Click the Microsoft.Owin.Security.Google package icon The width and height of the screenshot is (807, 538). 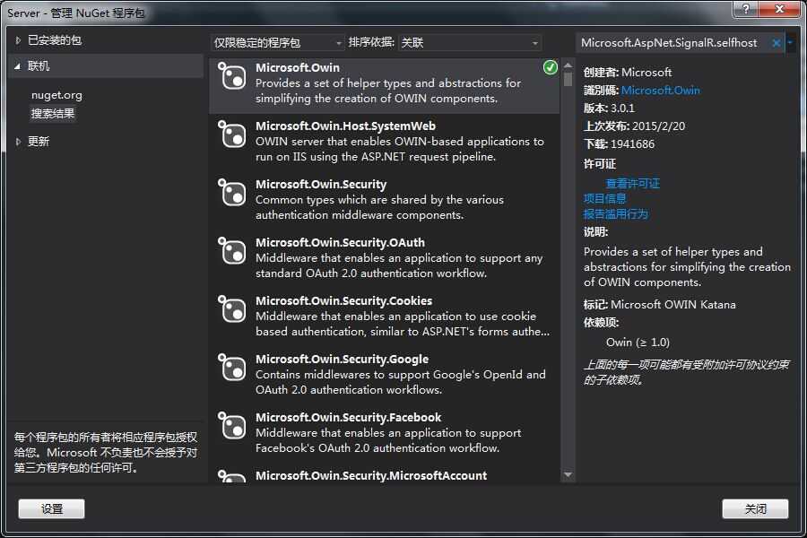pyautogui.click(x=232, y=367)
